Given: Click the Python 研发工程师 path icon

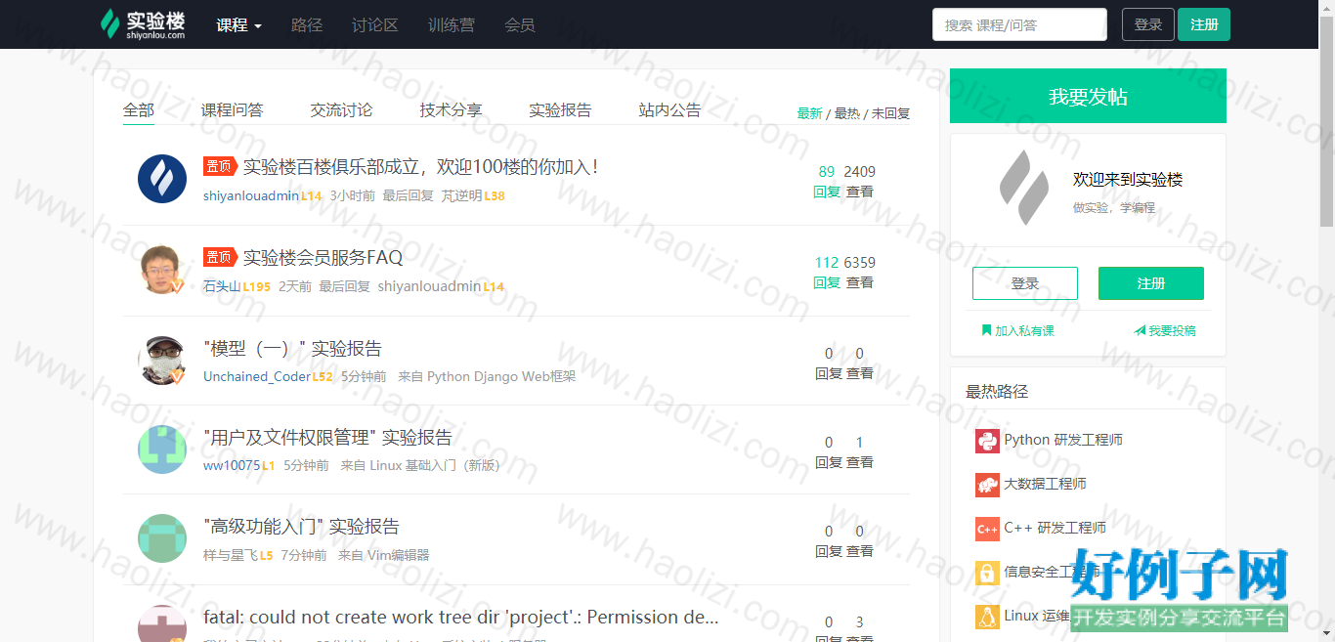Looking at the screenshot, I should [987, 441].
